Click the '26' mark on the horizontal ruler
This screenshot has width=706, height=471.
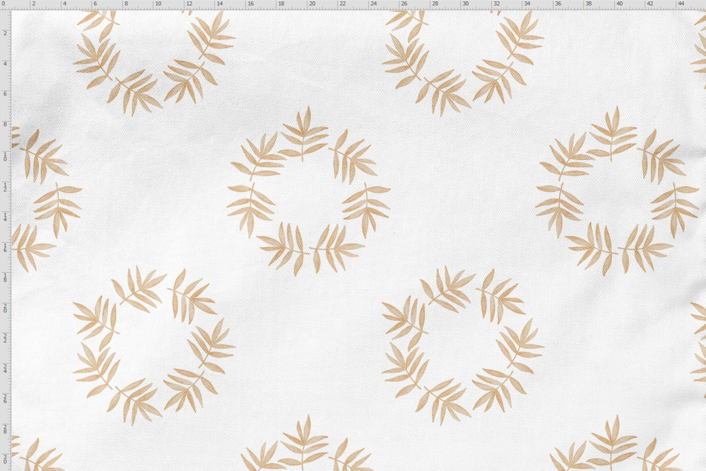[404, 4]
